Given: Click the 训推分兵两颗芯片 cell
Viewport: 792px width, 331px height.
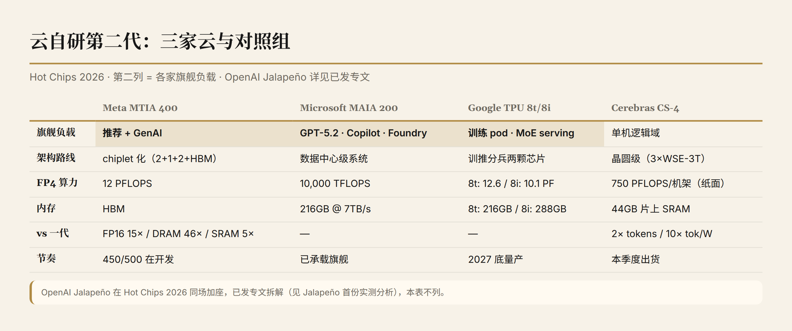Looking at the screenshot, I should click(x=532, y=159).
